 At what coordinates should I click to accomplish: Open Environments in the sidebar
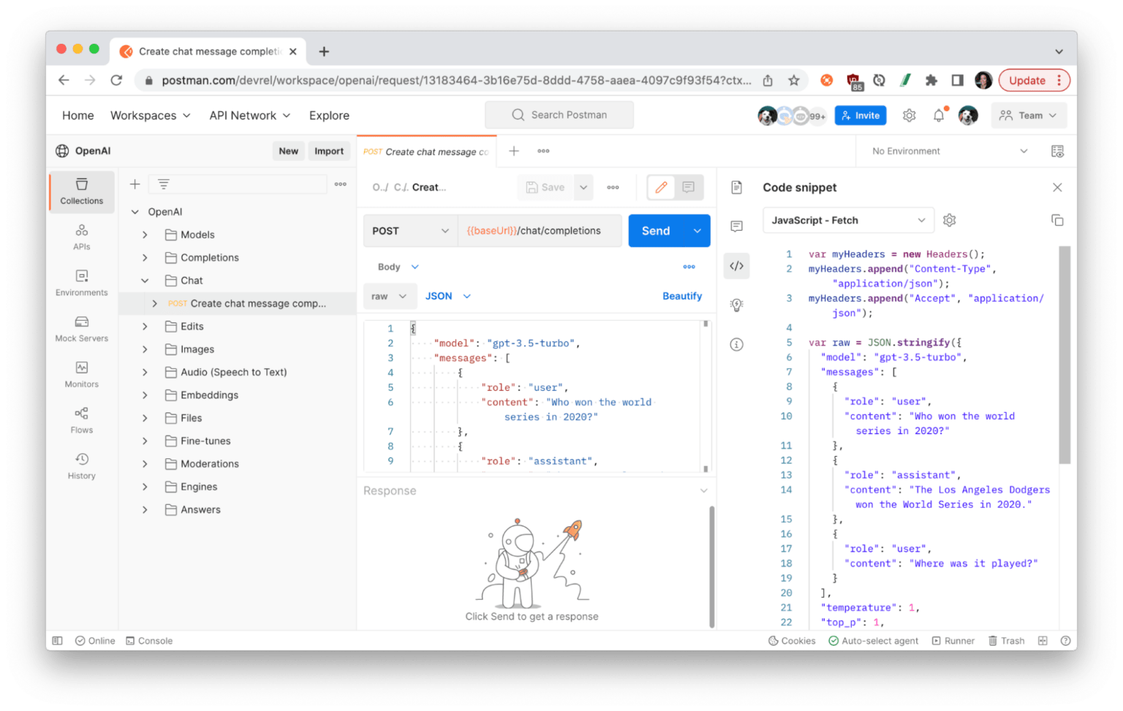tap(81, 283)
